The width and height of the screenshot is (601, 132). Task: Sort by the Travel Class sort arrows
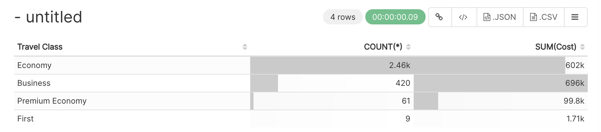[245, 47]
